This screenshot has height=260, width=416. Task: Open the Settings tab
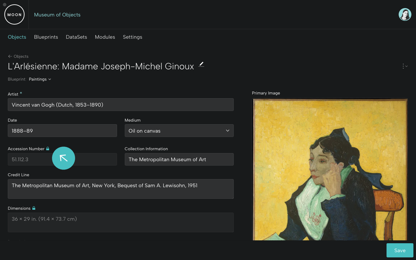pyautogui.click(x=132, y=37)
